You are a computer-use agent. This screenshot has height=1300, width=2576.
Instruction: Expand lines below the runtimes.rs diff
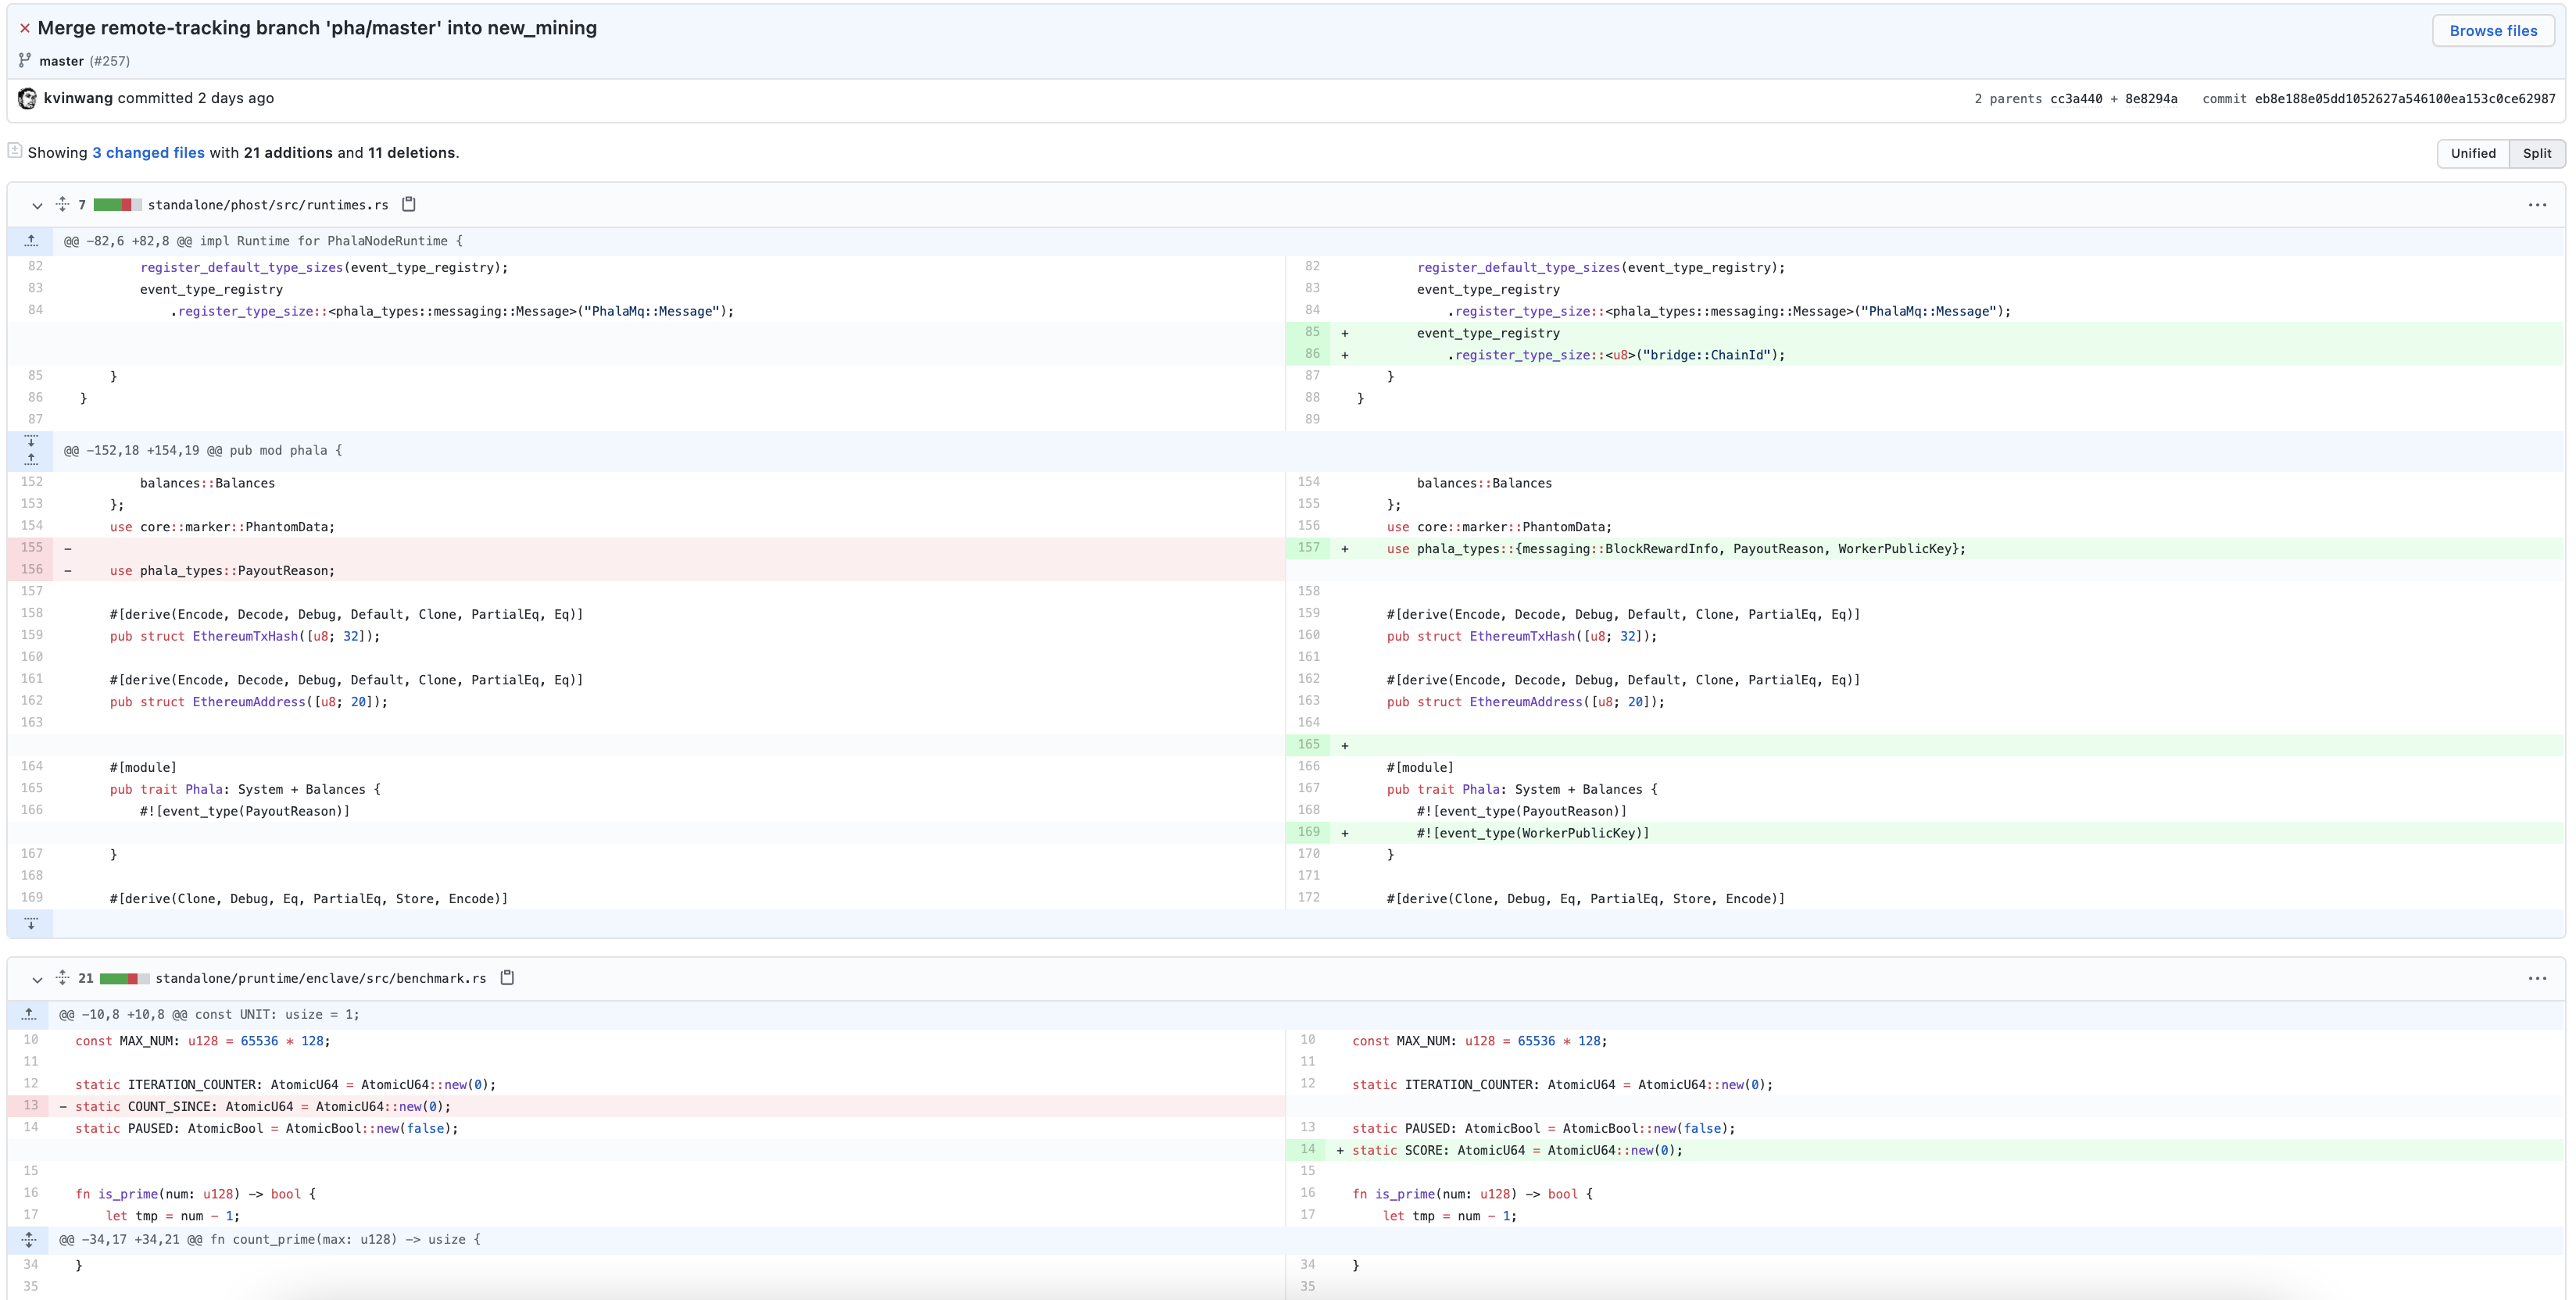(31, 923)
